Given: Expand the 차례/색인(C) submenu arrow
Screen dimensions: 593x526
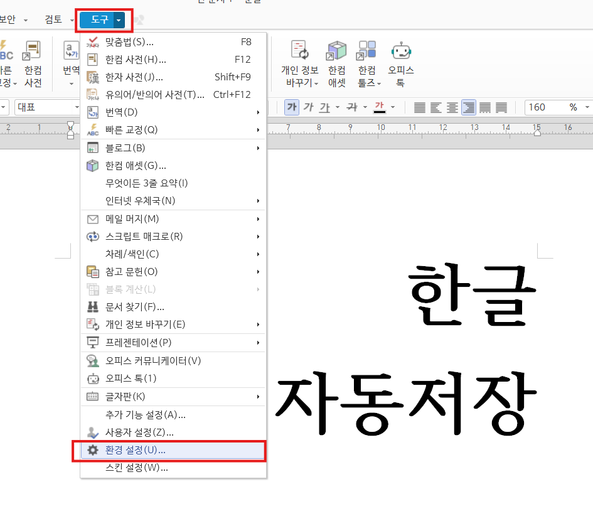Looking at the screenshot, I should tap(258, 254).
